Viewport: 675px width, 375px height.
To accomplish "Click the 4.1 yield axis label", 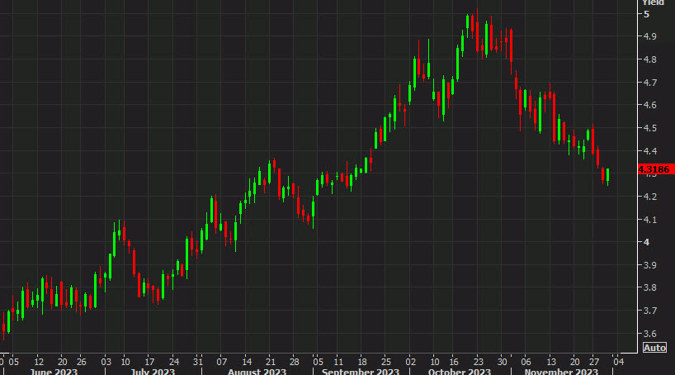I will [650, 220].
